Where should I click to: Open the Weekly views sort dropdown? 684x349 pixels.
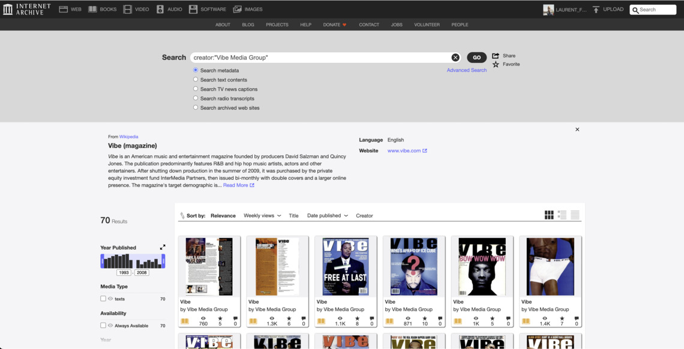pos(262,216)
